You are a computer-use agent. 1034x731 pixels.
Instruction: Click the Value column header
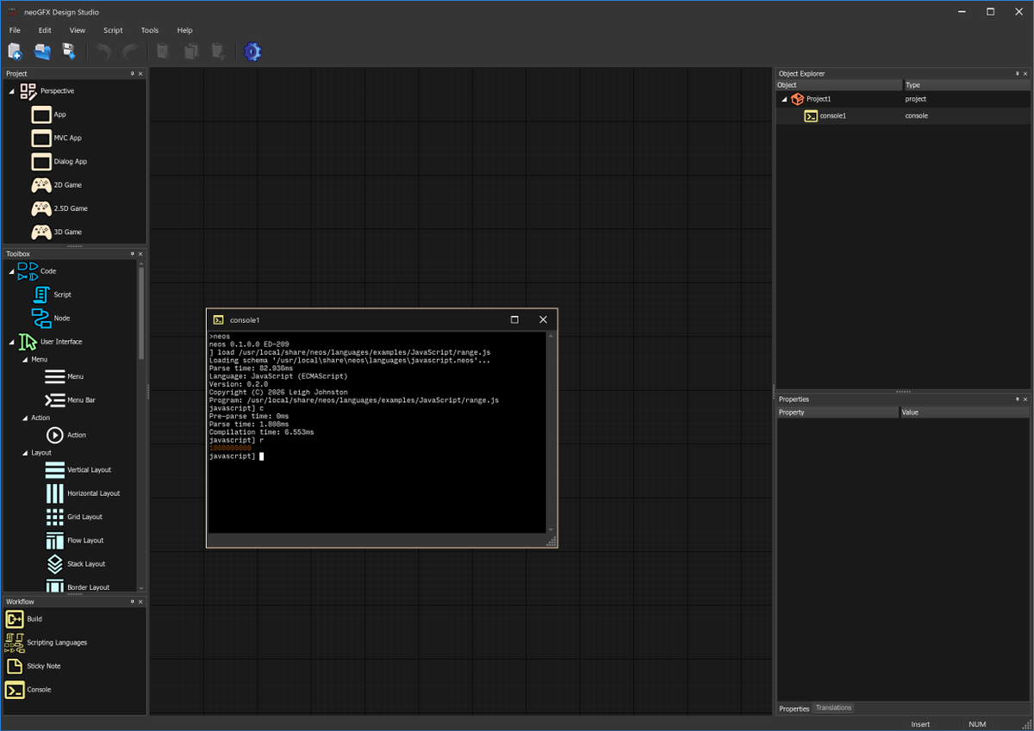point(965,412)
